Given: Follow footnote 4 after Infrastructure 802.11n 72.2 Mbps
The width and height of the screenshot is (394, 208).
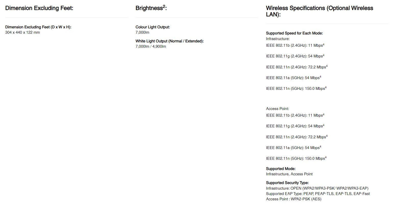Looking at the screenshot, I should (327, 66).
